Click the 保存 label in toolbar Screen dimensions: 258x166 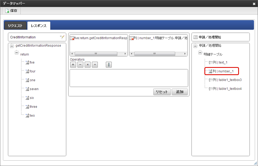(14, 11)
